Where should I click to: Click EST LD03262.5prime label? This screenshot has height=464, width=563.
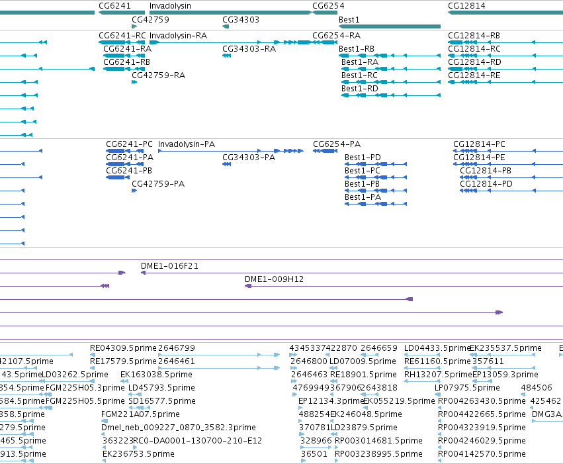point(75,375)
